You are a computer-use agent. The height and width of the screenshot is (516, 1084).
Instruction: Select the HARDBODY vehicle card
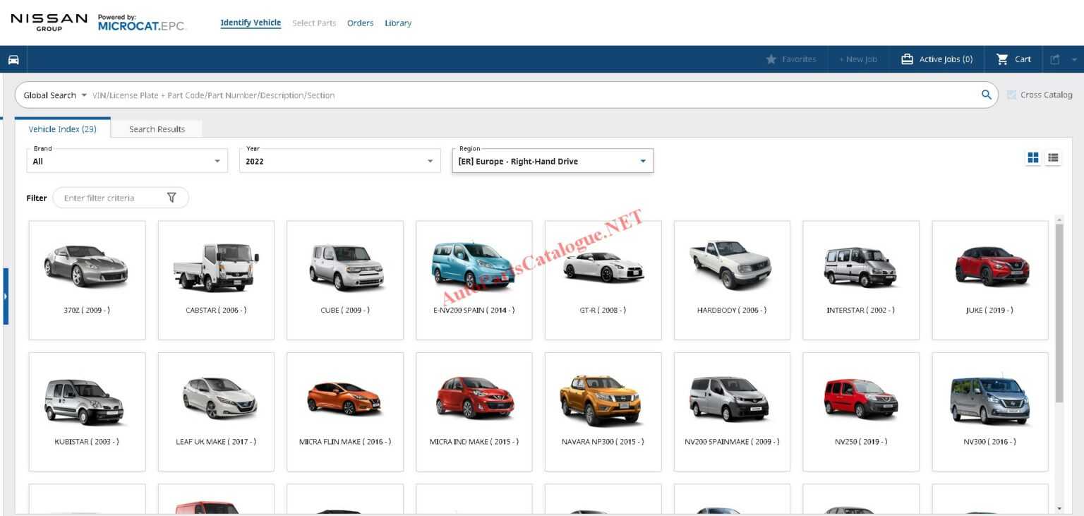732,280
